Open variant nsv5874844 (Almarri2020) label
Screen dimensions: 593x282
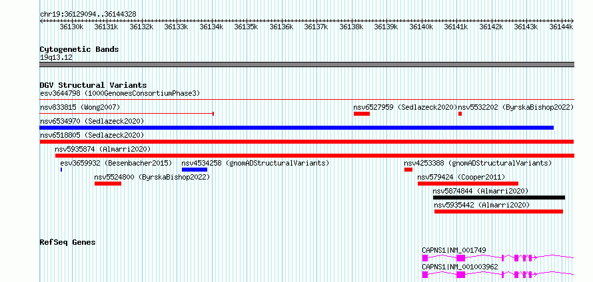[x=480, y=192]
